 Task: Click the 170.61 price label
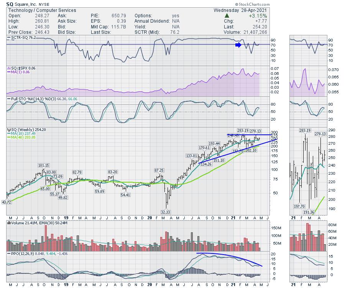(204, 147)
